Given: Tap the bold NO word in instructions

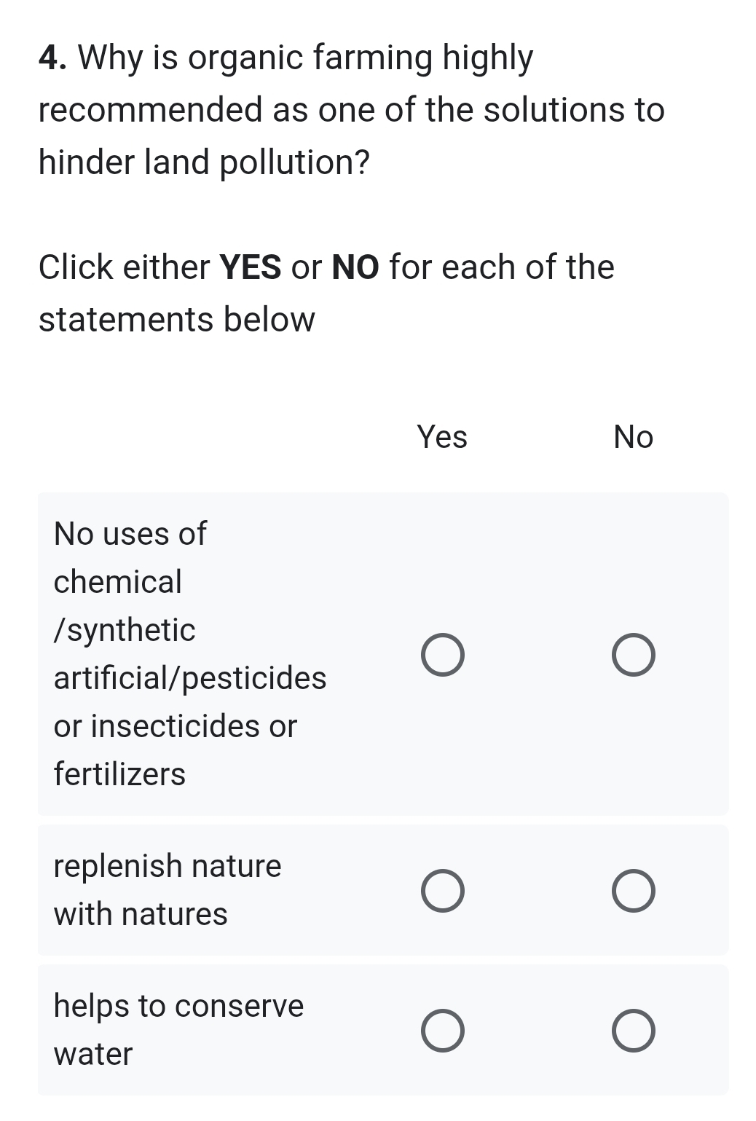Looking at the screenshot, I should (355, 267).
